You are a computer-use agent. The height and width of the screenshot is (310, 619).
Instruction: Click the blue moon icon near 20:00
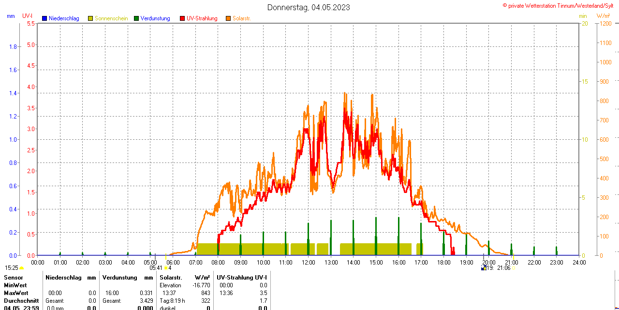click(x=483, y=268)
